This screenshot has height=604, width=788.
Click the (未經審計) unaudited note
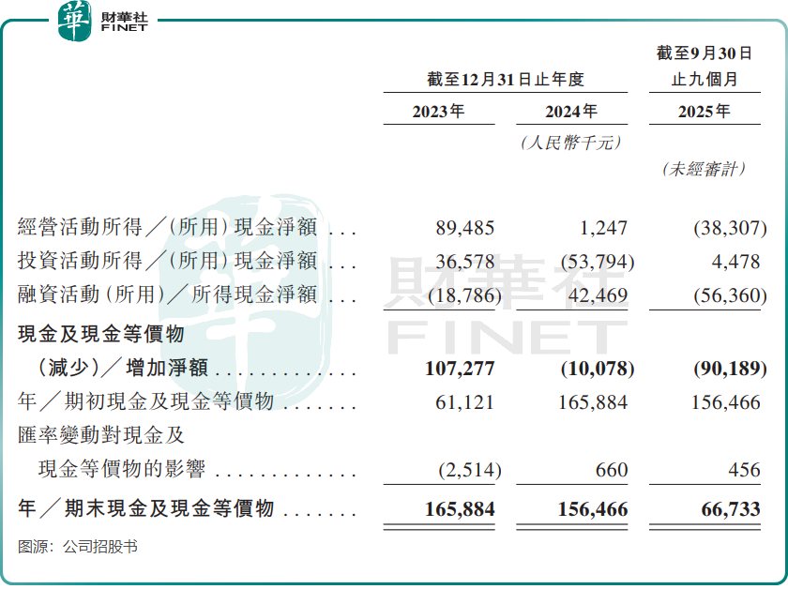coord(704,169)
